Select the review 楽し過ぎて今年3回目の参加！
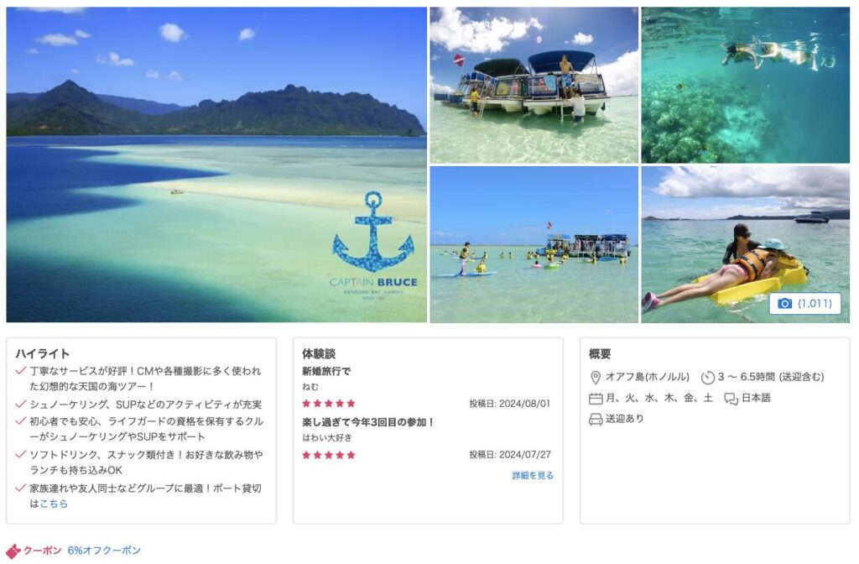The image size is (859, 564). [368, 422]
